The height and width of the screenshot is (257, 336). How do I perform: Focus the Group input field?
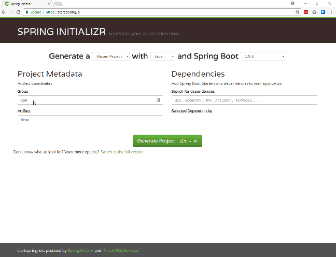pyautogui.click(x=90, y=100)
